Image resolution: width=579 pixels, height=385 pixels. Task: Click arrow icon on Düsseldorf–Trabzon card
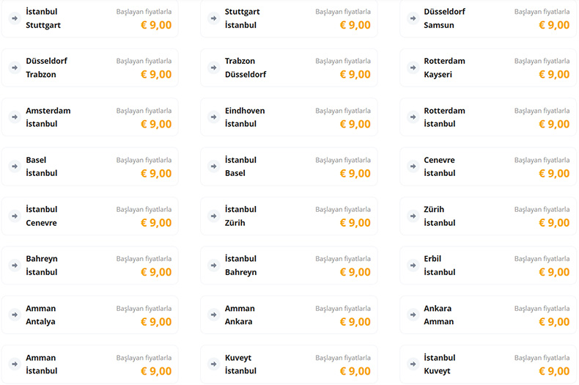click(14, 67)
